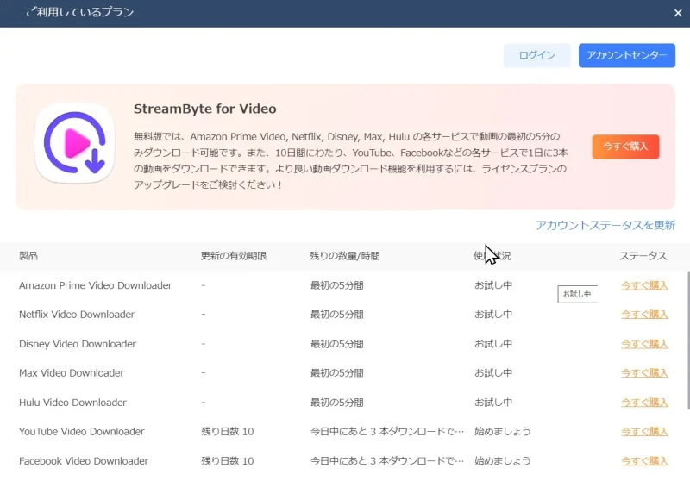Click the StreamByte for Video heading
690x487 pixels.
tap(205, 109)
